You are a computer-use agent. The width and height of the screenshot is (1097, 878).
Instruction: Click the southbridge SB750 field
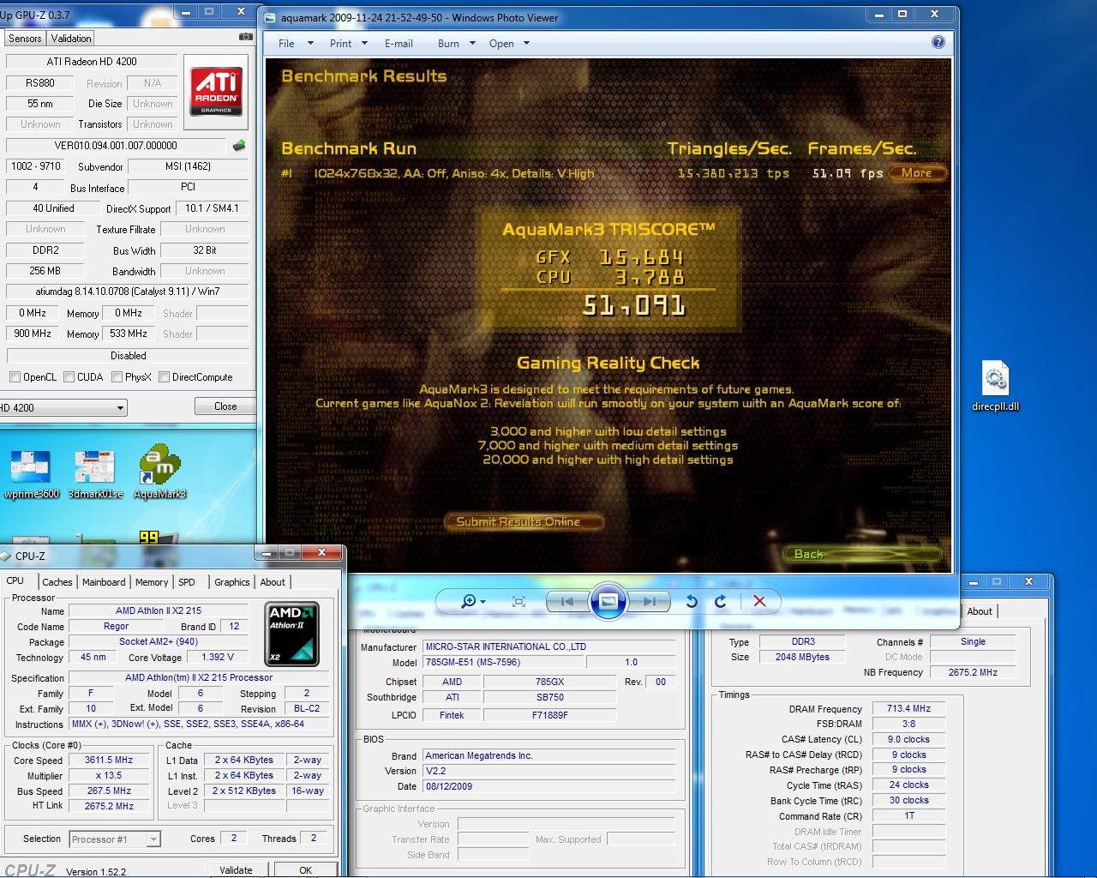click(x=549, y=698)
